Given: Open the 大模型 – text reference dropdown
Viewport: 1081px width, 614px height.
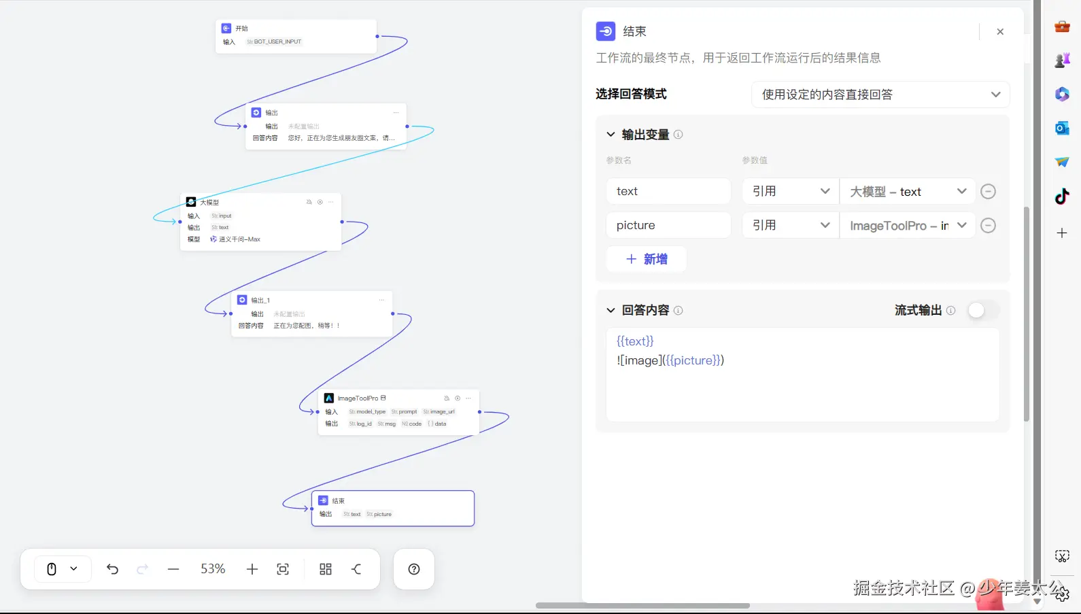Looking at the screenshot, I should (908, 192).
